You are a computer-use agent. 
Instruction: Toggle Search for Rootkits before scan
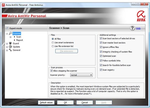coord(101,65)
